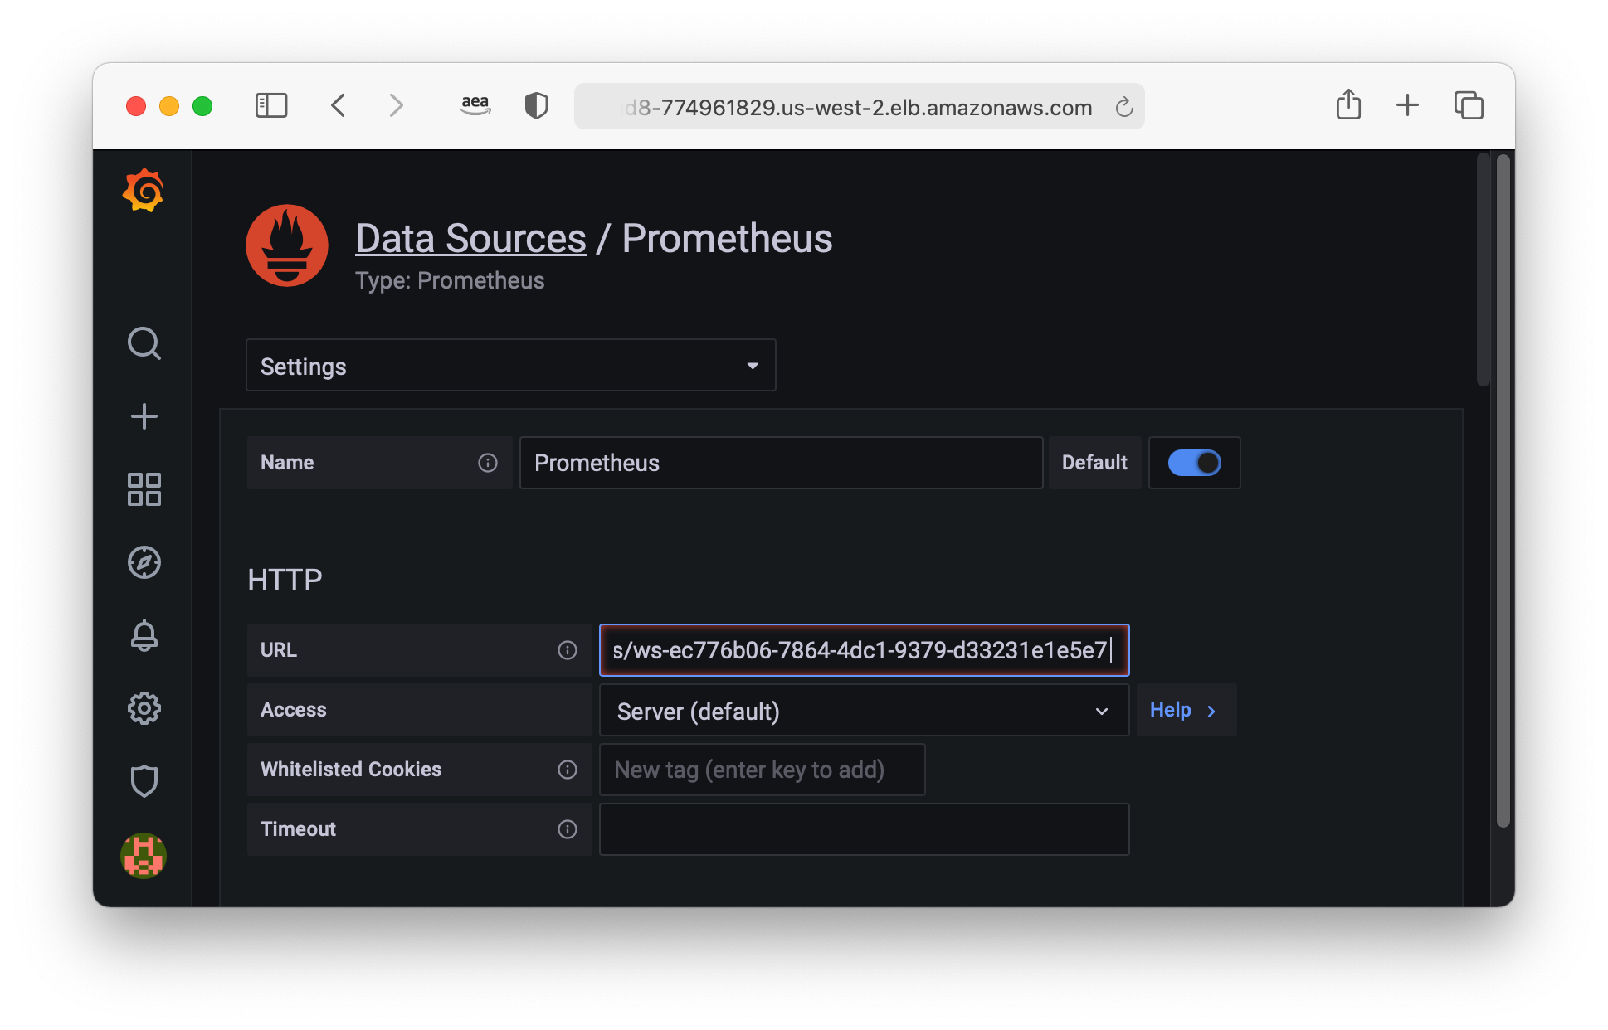Open the Explore compass icon
This screenshot has width=1608, height=1030.
(144, 562)
